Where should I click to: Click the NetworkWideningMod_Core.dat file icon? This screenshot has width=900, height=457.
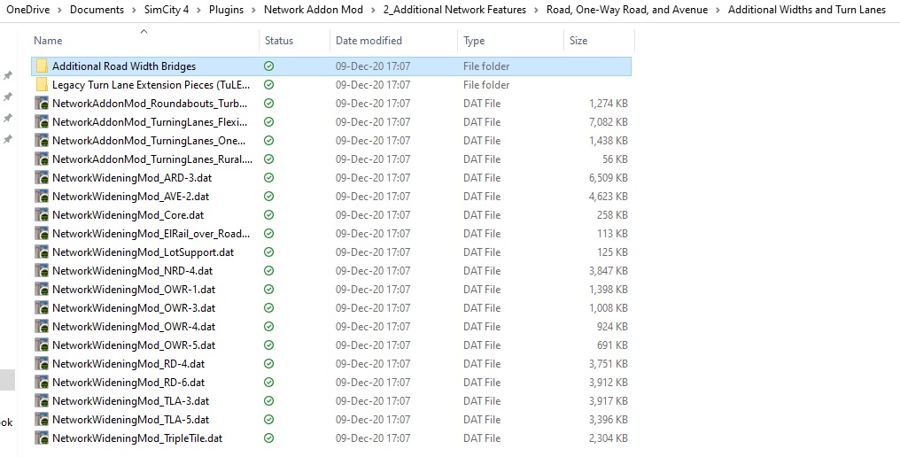[42, 214]
